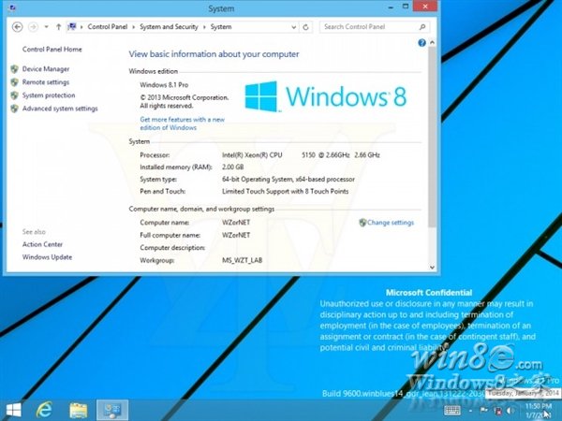Click the volume speaker tray icon
This screenshot has height=421, width=562.
click(510, 411)
